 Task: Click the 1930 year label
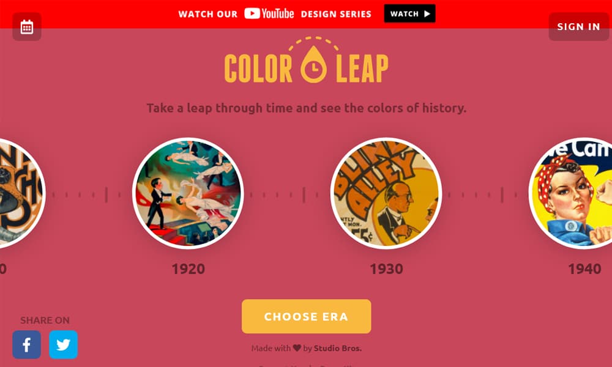[x=386, y=269]
